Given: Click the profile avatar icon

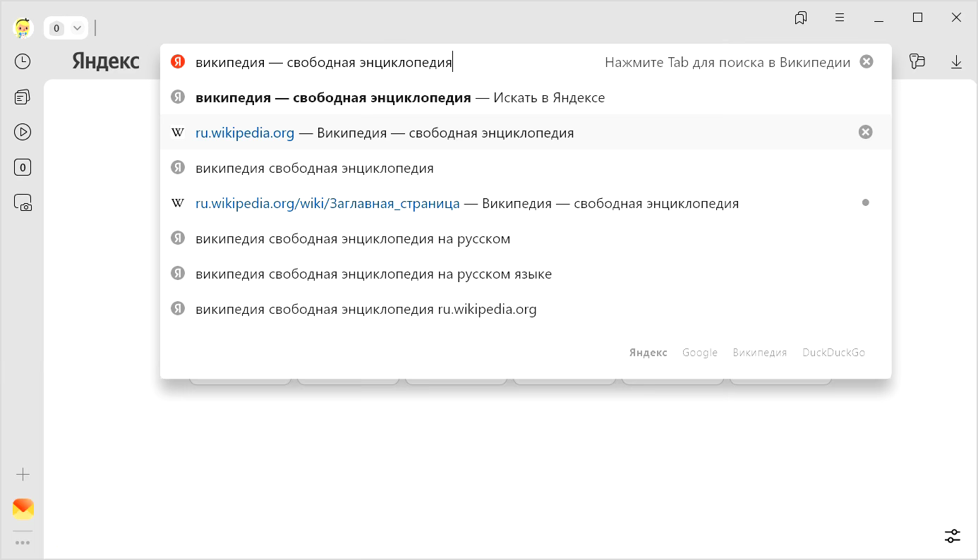Looking at the screenshot, I should [23, 28].
